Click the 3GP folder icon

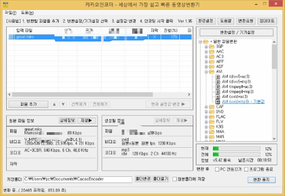point(212,47)
